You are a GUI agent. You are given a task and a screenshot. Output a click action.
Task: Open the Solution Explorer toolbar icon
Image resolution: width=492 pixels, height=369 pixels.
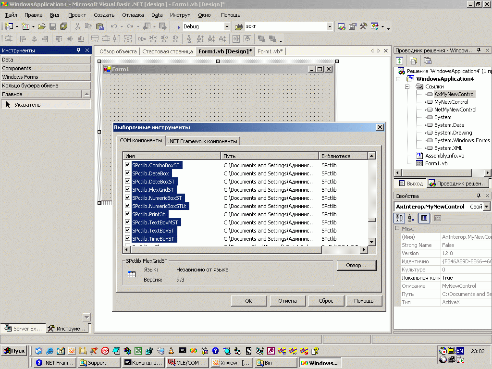click(x=342, y=27)
